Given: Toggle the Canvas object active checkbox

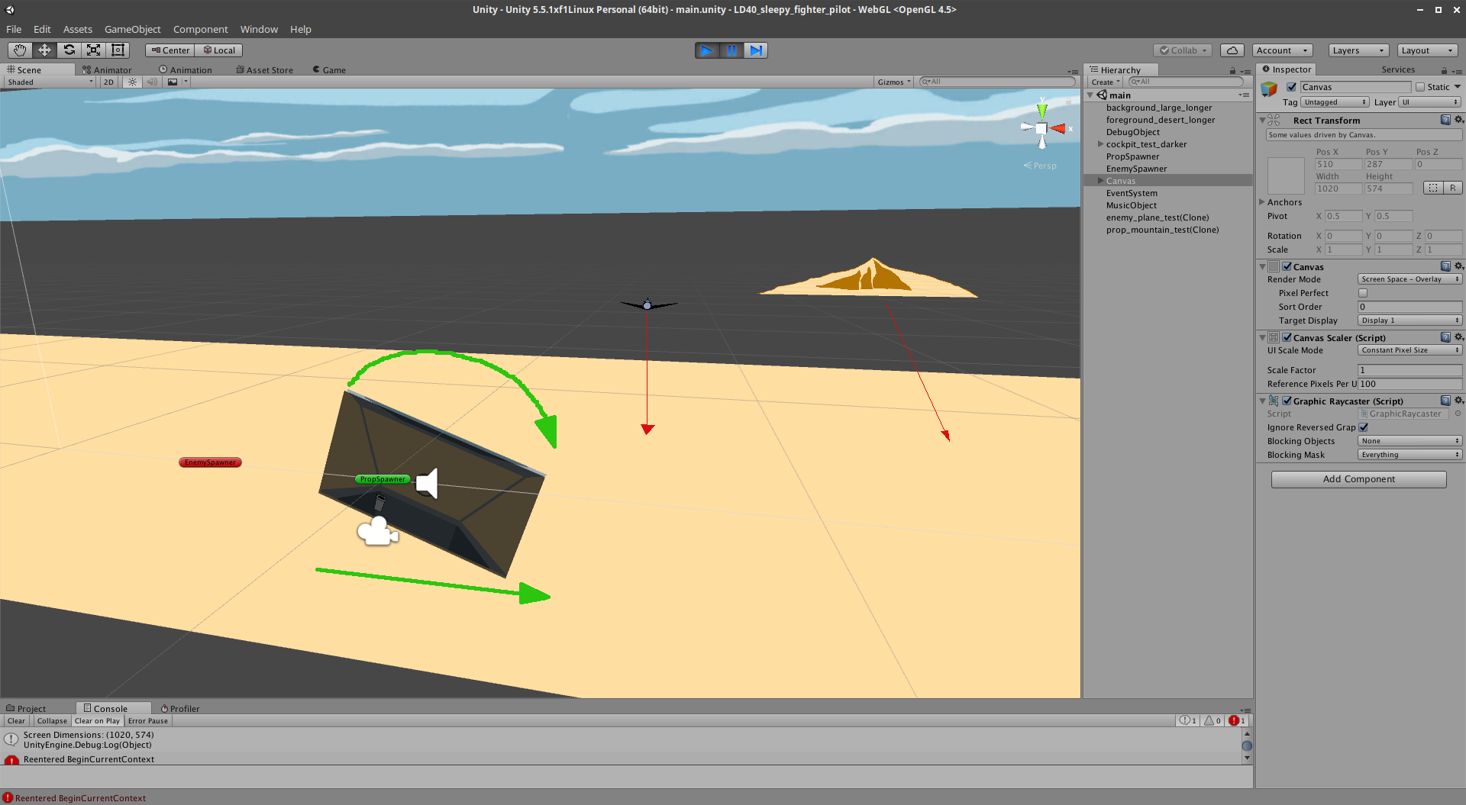Looking at the screenshot, I should [x=1291, y=87].
